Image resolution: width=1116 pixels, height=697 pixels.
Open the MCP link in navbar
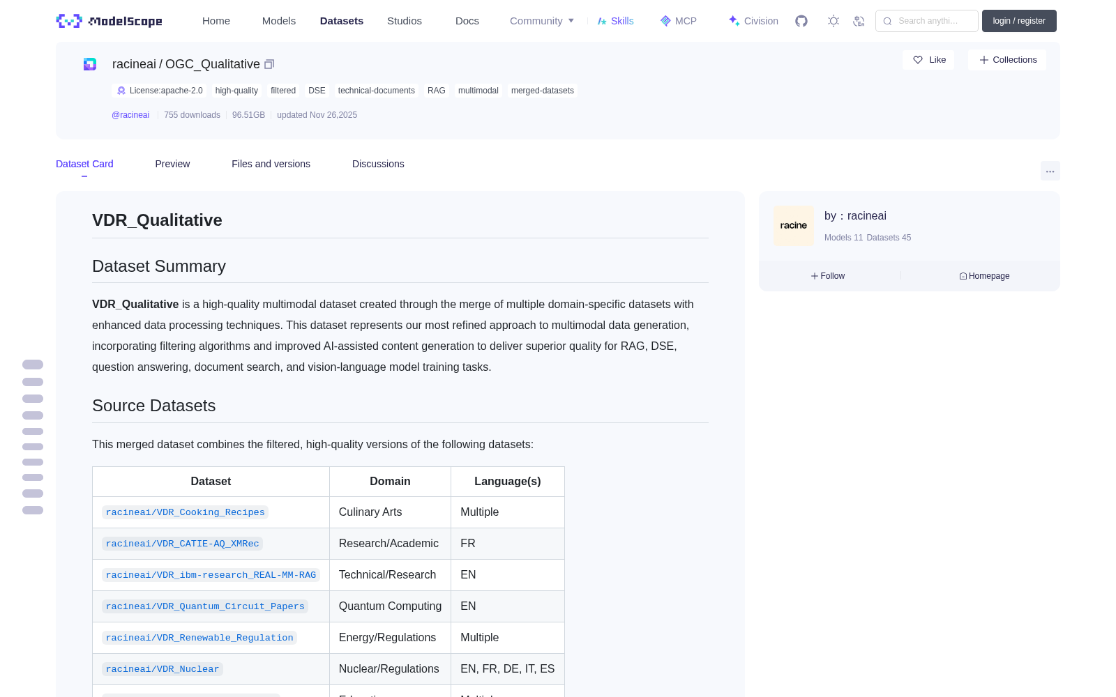point(679,21)
